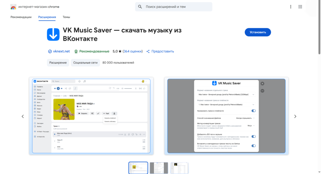321x174 pixels.
Task: Switch to the Расширения tab
Action: [x=47, y=17]
